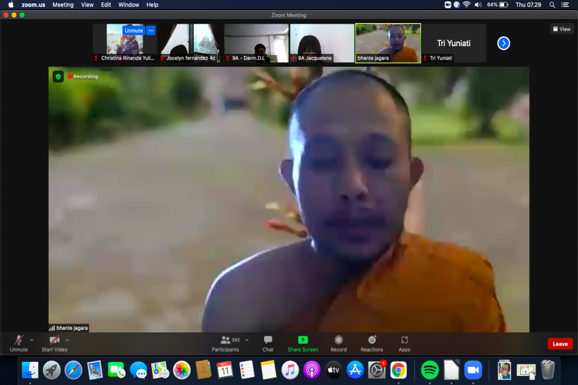The image size is (578, 385).
Task: Toggle Start Video on
Action: coord(55,343)
